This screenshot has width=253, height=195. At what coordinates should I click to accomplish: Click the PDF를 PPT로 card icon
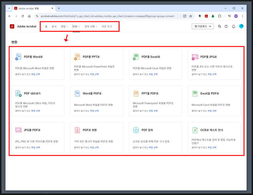coord(77,57)
